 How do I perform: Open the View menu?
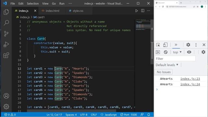click(x=45, y=4)
